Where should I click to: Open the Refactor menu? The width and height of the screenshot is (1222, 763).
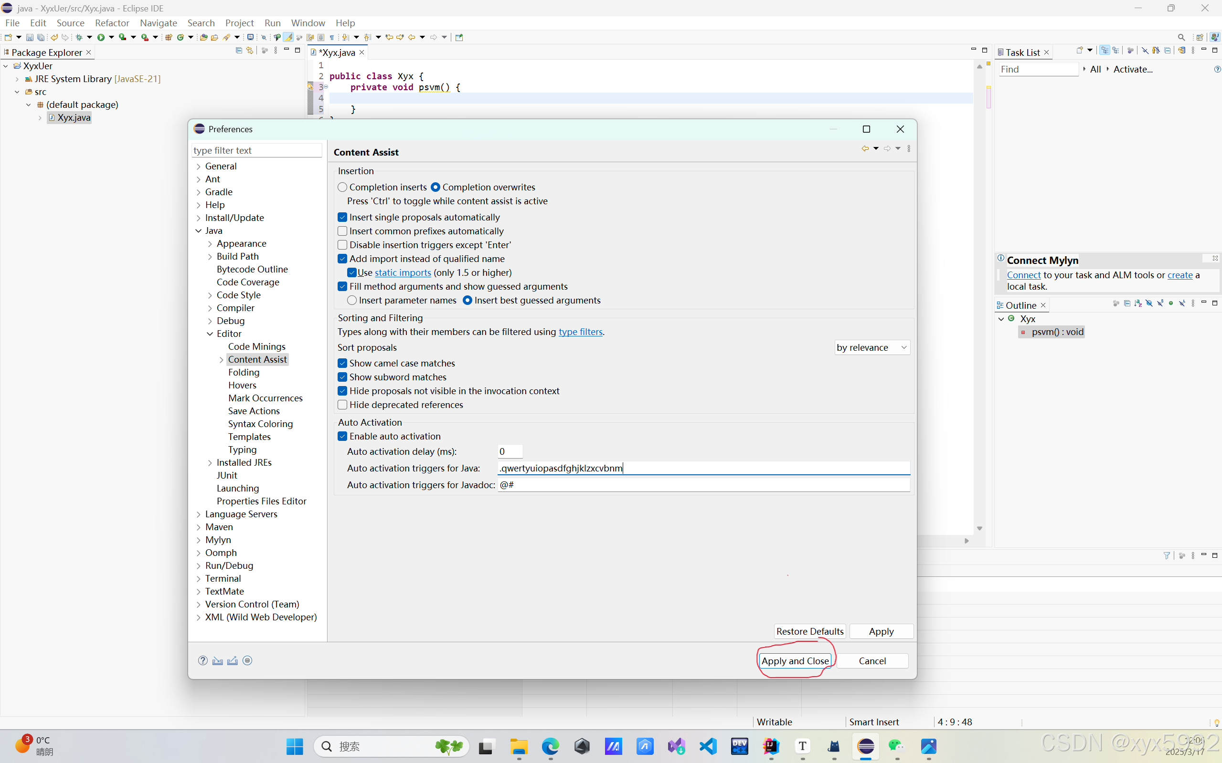pyautogui.click(x=112, y=23)
